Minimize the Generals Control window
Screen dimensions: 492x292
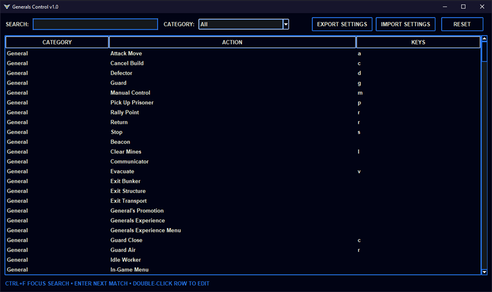(x=445, y=7)
